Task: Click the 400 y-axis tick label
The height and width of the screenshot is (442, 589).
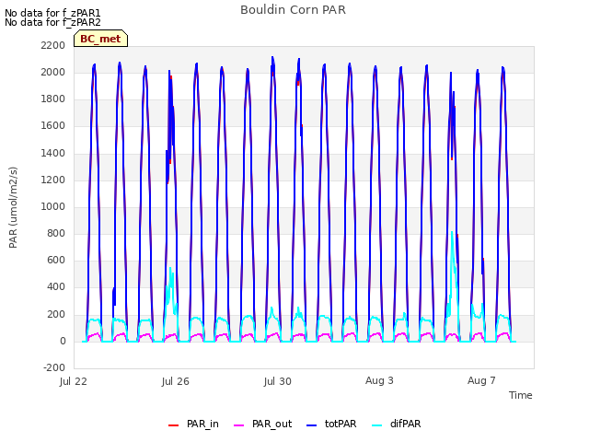Action: (56, 287)
